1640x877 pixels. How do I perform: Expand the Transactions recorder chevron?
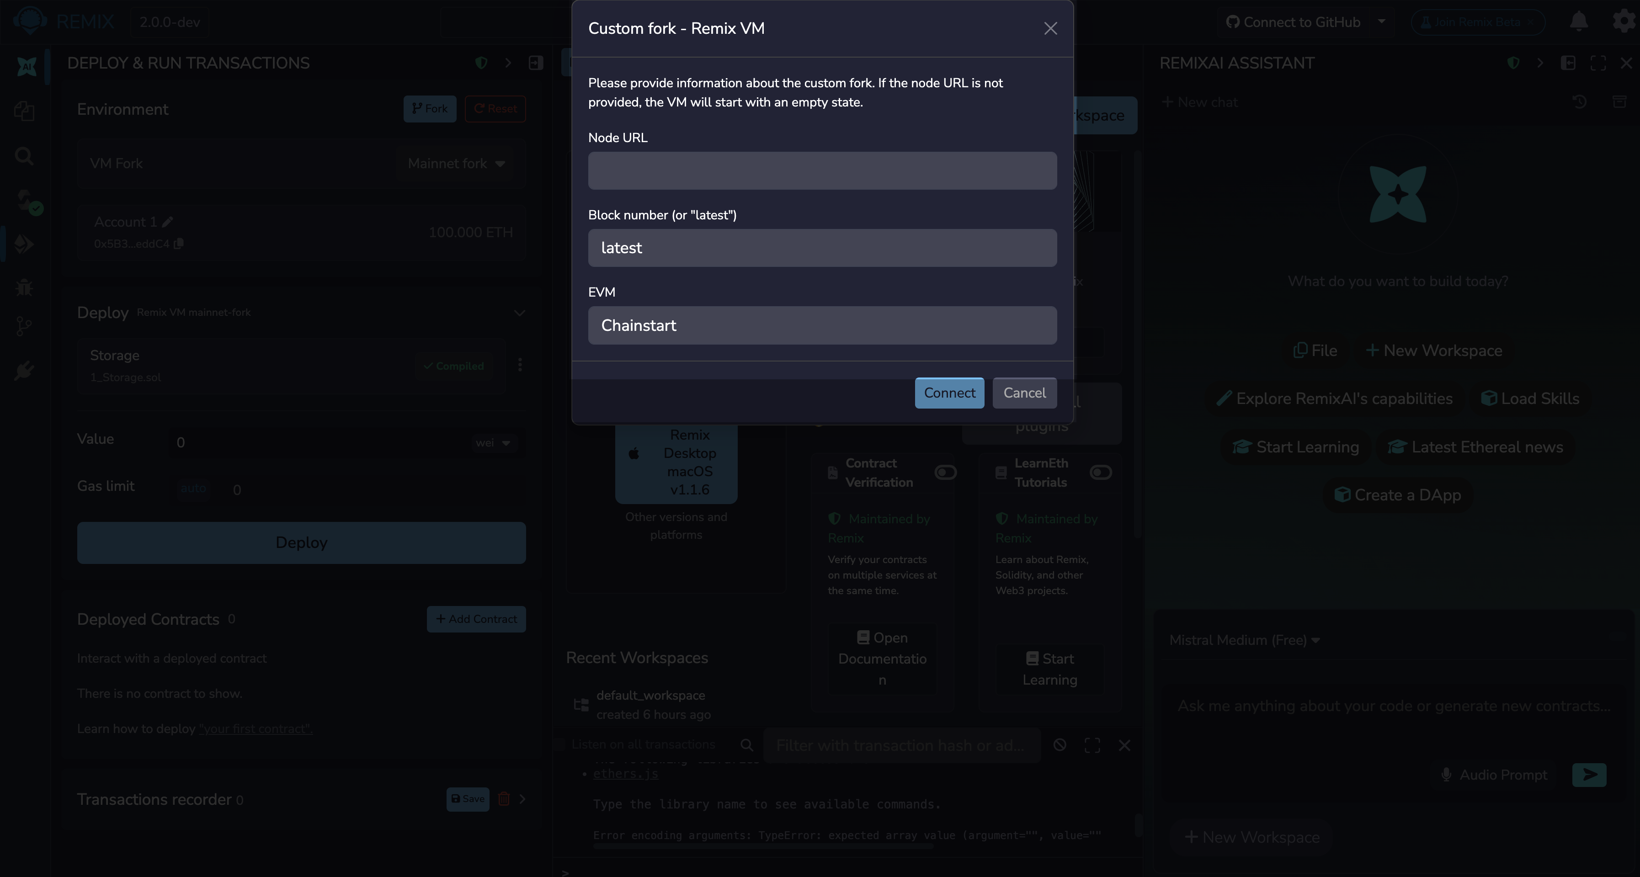pos(522,799)
